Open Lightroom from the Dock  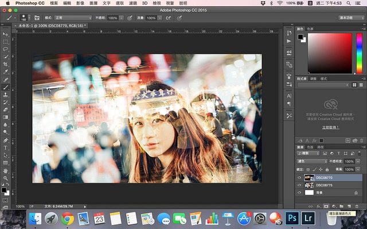[x=308, y=218]
